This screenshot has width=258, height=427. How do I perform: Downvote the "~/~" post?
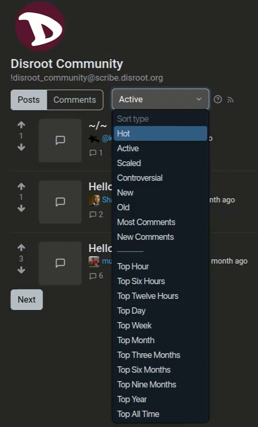coord(21,147)
